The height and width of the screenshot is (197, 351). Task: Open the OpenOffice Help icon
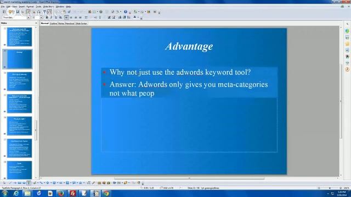(x=126, y=11)
